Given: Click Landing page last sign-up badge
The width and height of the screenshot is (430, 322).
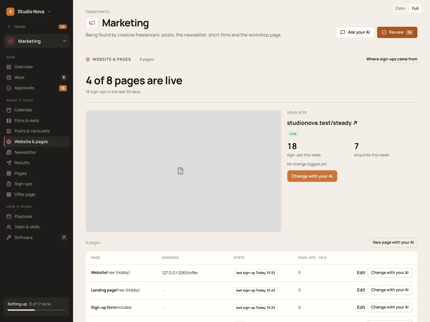Looking at the screenshot, I should click(256, 290).
